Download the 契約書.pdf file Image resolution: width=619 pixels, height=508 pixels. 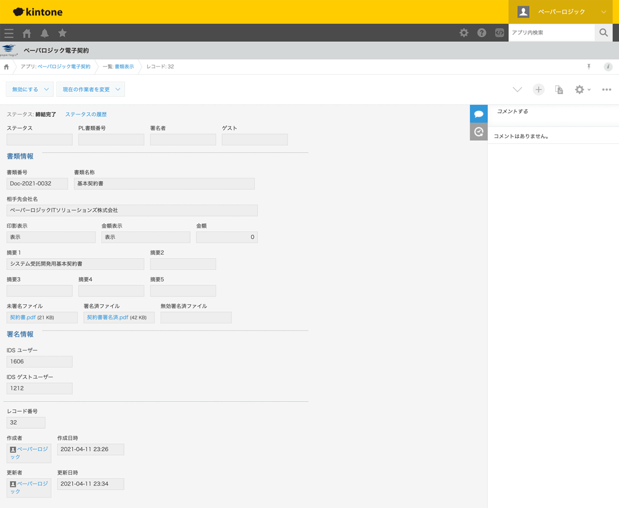point(23,317)
